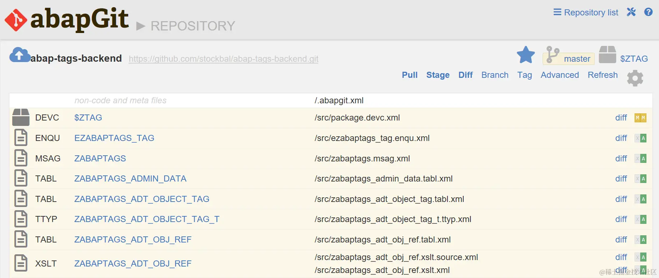Click the Pull action
659x278 pixels.
tap(409, 75)
